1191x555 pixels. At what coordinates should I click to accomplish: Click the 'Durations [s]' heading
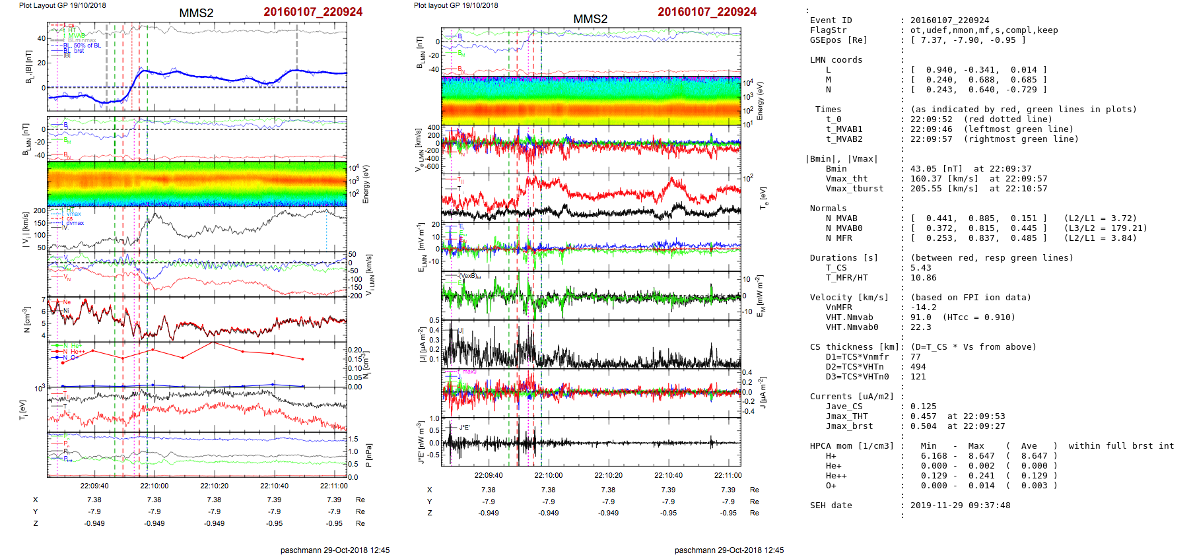[x=844, y=258]
